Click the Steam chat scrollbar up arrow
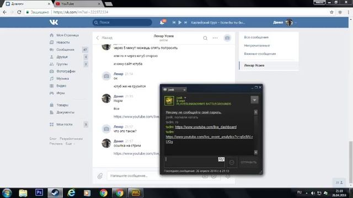 pos(256,112)
